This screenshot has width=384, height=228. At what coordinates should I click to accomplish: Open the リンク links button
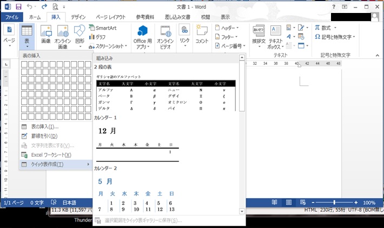(x=184, y=36)
